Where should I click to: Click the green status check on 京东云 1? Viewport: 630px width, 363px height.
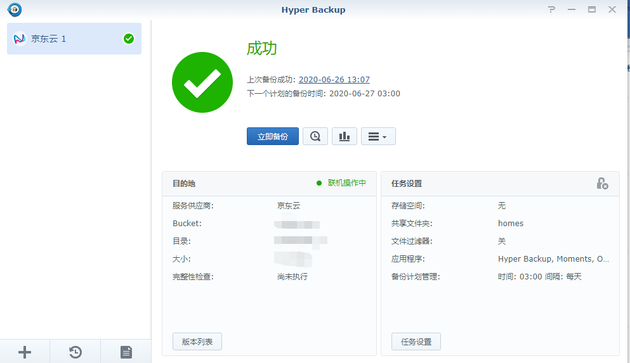[129, 39]
